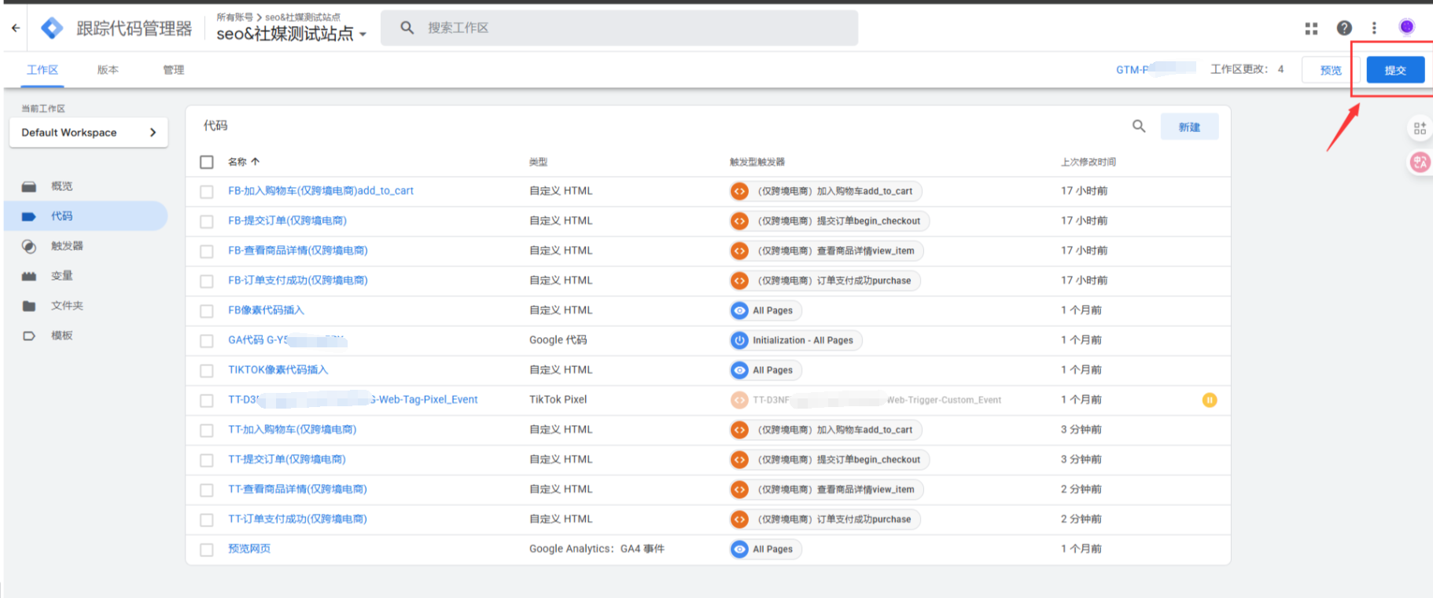Open the TIKTOK像素代码插入 tag link
This screenshot has height=598, width=1433.
coord(278,370)
